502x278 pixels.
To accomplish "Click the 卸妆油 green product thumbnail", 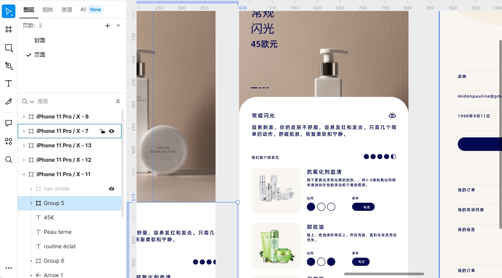I will click(x=276, y=246).
